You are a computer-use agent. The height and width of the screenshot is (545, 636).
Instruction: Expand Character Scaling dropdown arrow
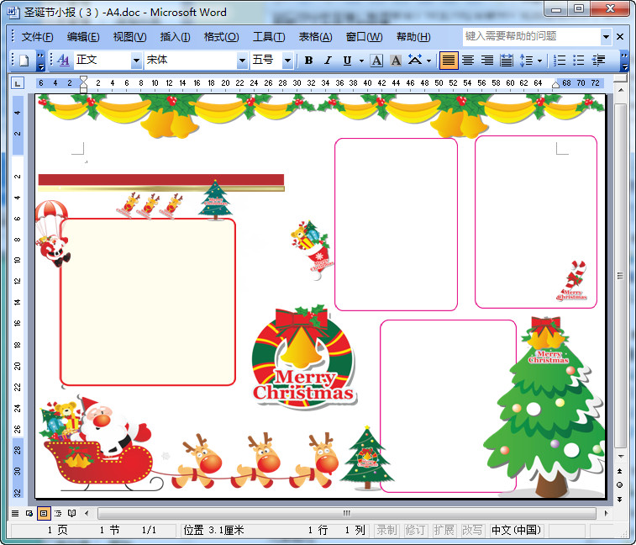click(428, 61)
